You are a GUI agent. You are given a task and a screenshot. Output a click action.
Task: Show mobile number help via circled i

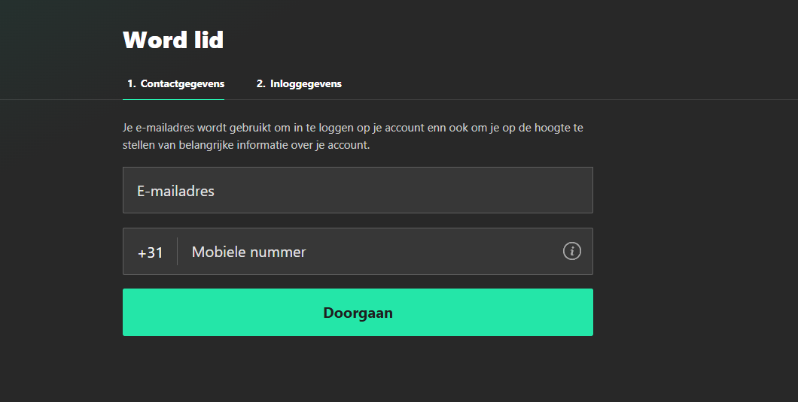pyautogui.click(x=572, y=251)
